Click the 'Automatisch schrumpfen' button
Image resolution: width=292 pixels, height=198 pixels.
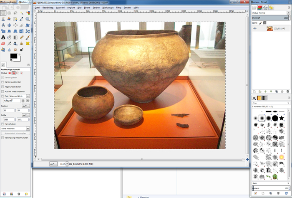coord(15,133)
